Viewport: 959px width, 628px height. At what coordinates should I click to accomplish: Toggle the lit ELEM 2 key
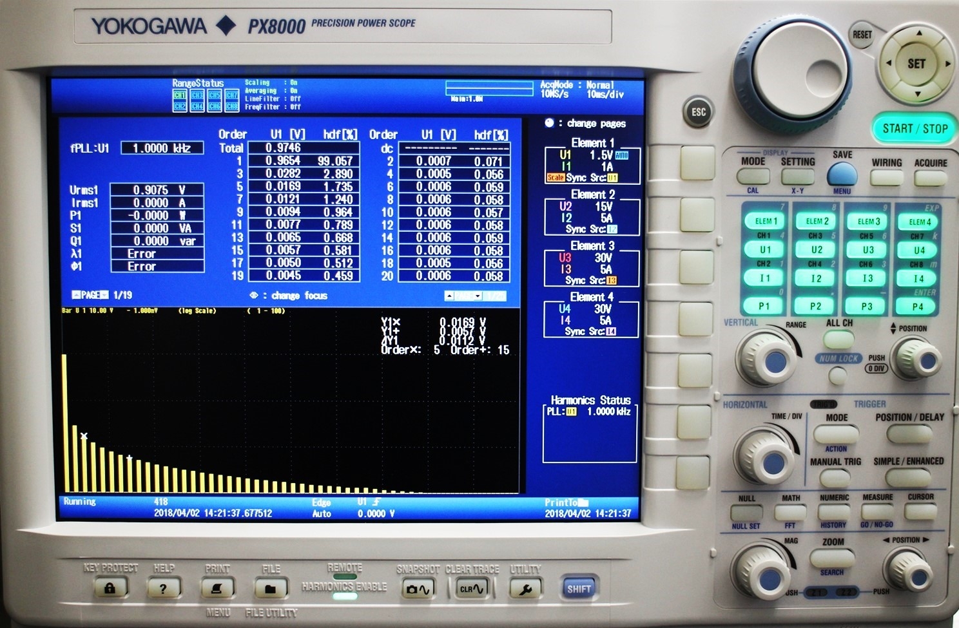tap(817, 222)
